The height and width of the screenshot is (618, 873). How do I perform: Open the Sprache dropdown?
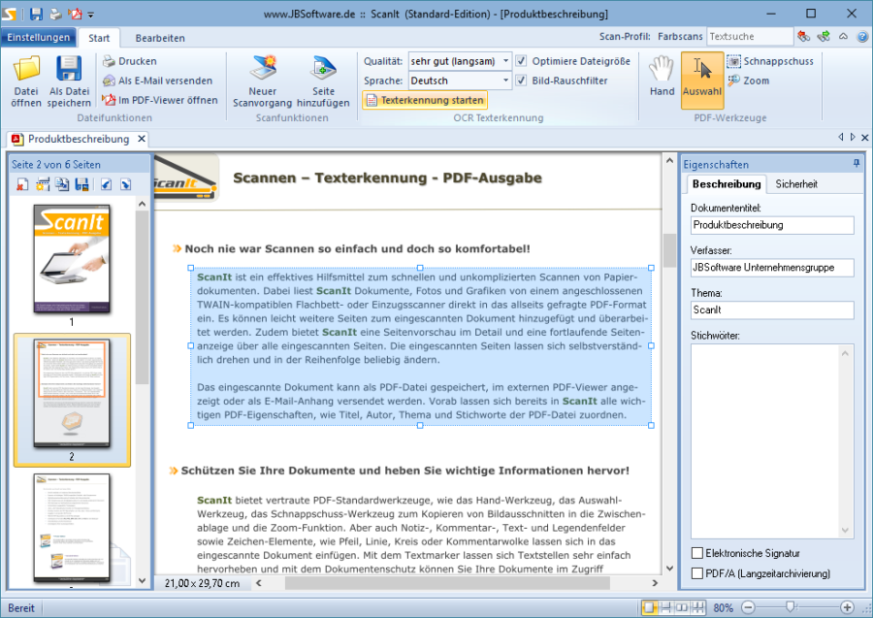tap(505, 81)
